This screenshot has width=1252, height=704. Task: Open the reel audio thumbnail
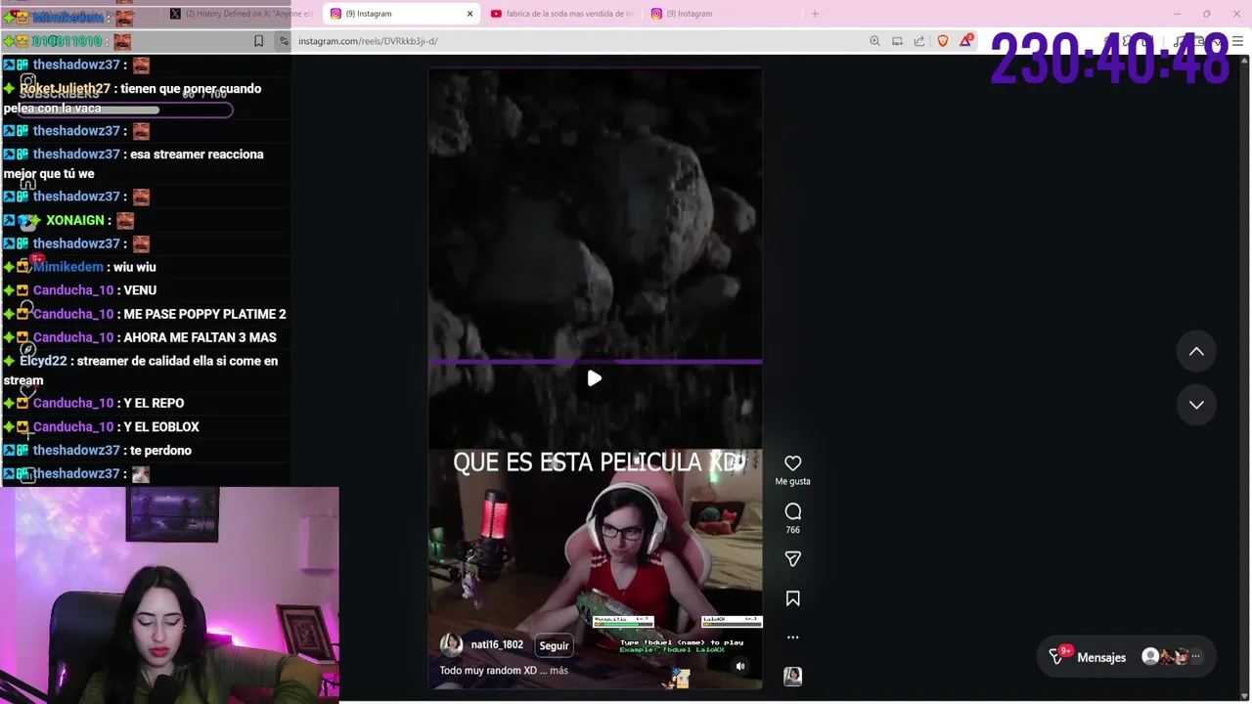pos(792,676)
